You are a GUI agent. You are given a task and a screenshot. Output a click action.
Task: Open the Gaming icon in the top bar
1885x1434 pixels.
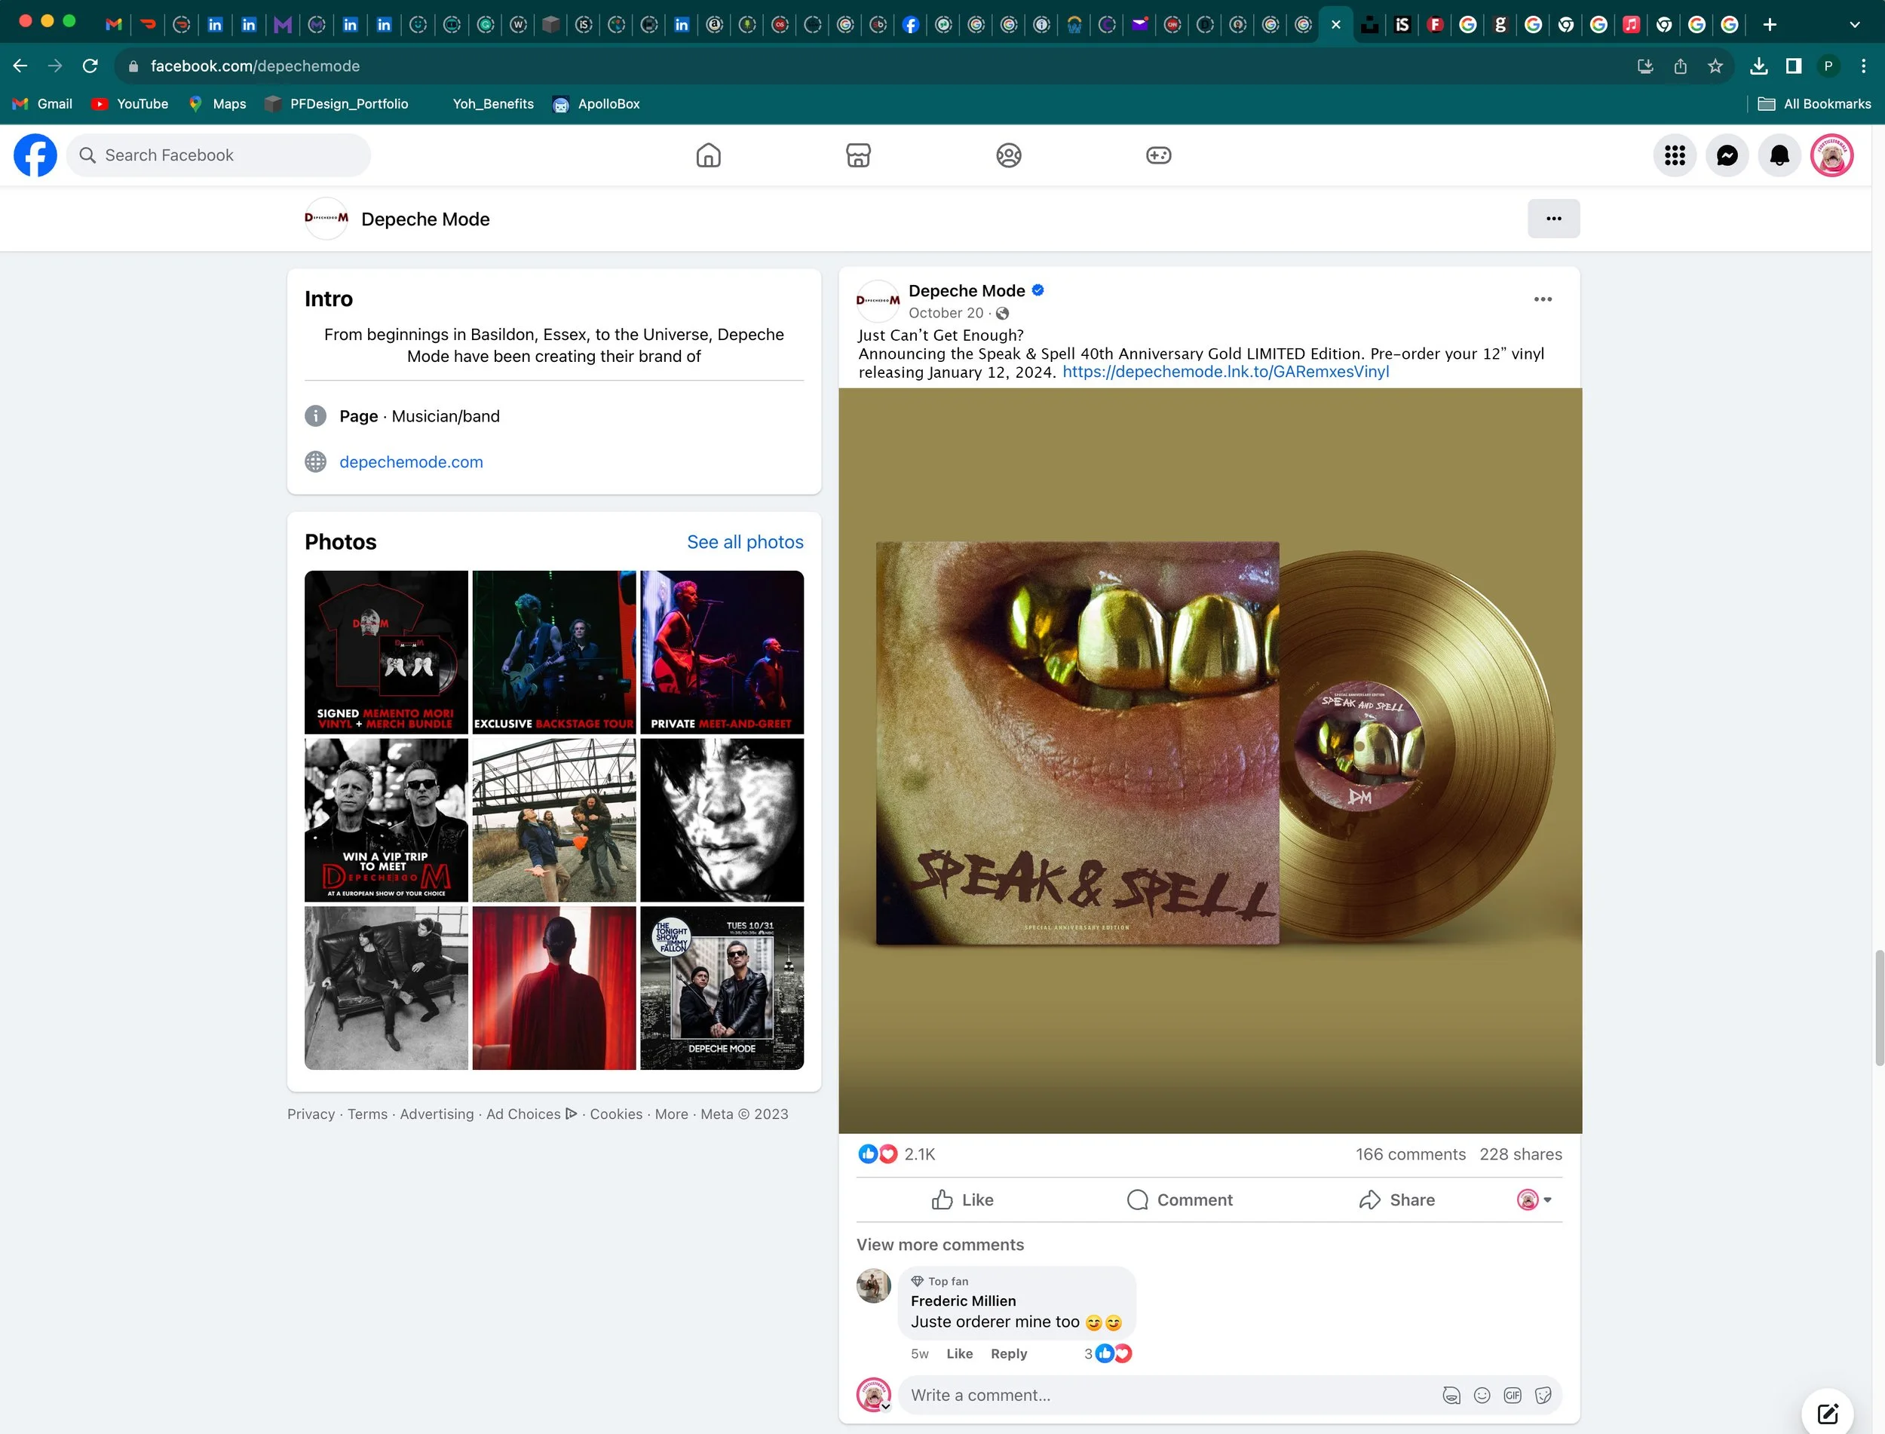(1158, 155)
